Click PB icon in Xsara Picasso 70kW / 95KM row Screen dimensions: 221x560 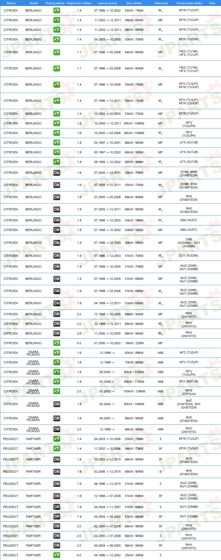[x=57, y=362]
